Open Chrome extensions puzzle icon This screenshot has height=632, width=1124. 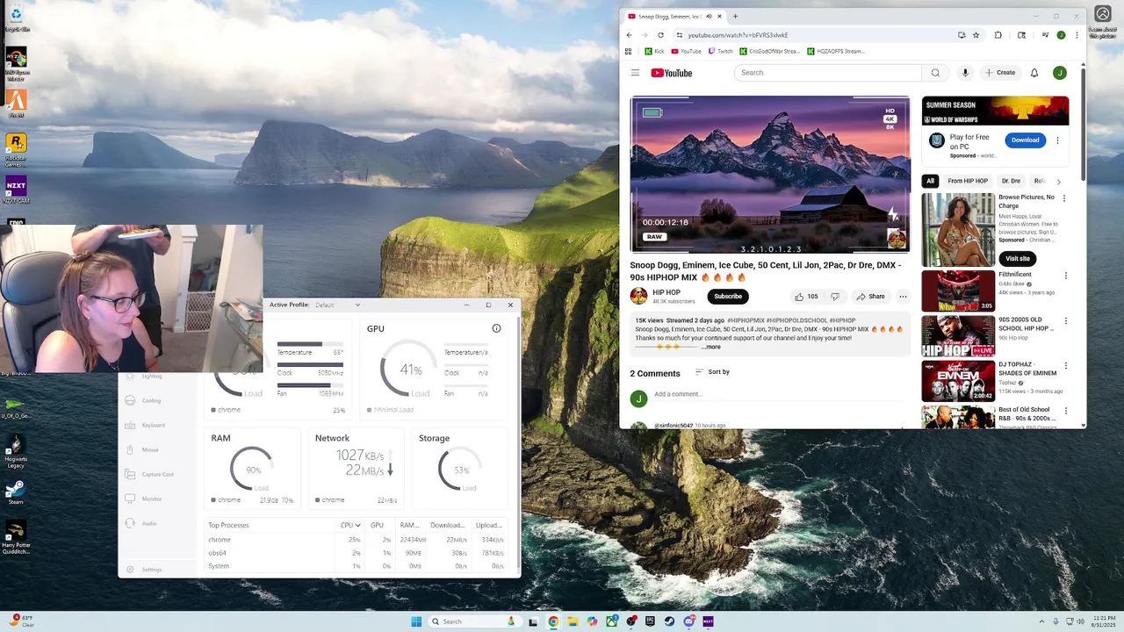point(998,35)
